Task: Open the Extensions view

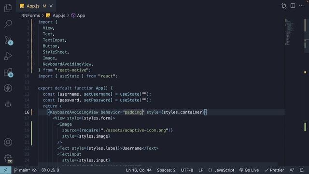Action: coord(8,72)
